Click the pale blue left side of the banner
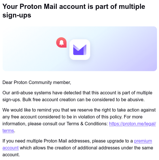The width and height of the screenshot is (159, 160). (20, 49)
